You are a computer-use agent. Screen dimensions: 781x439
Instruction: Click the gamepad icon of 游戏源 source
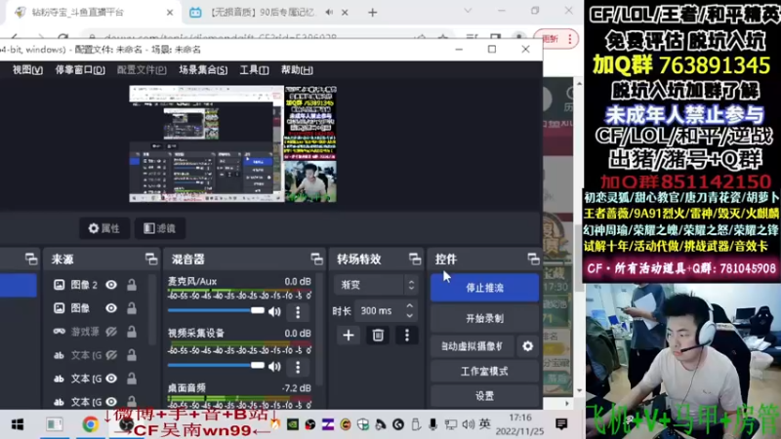[x=59, y=332]
